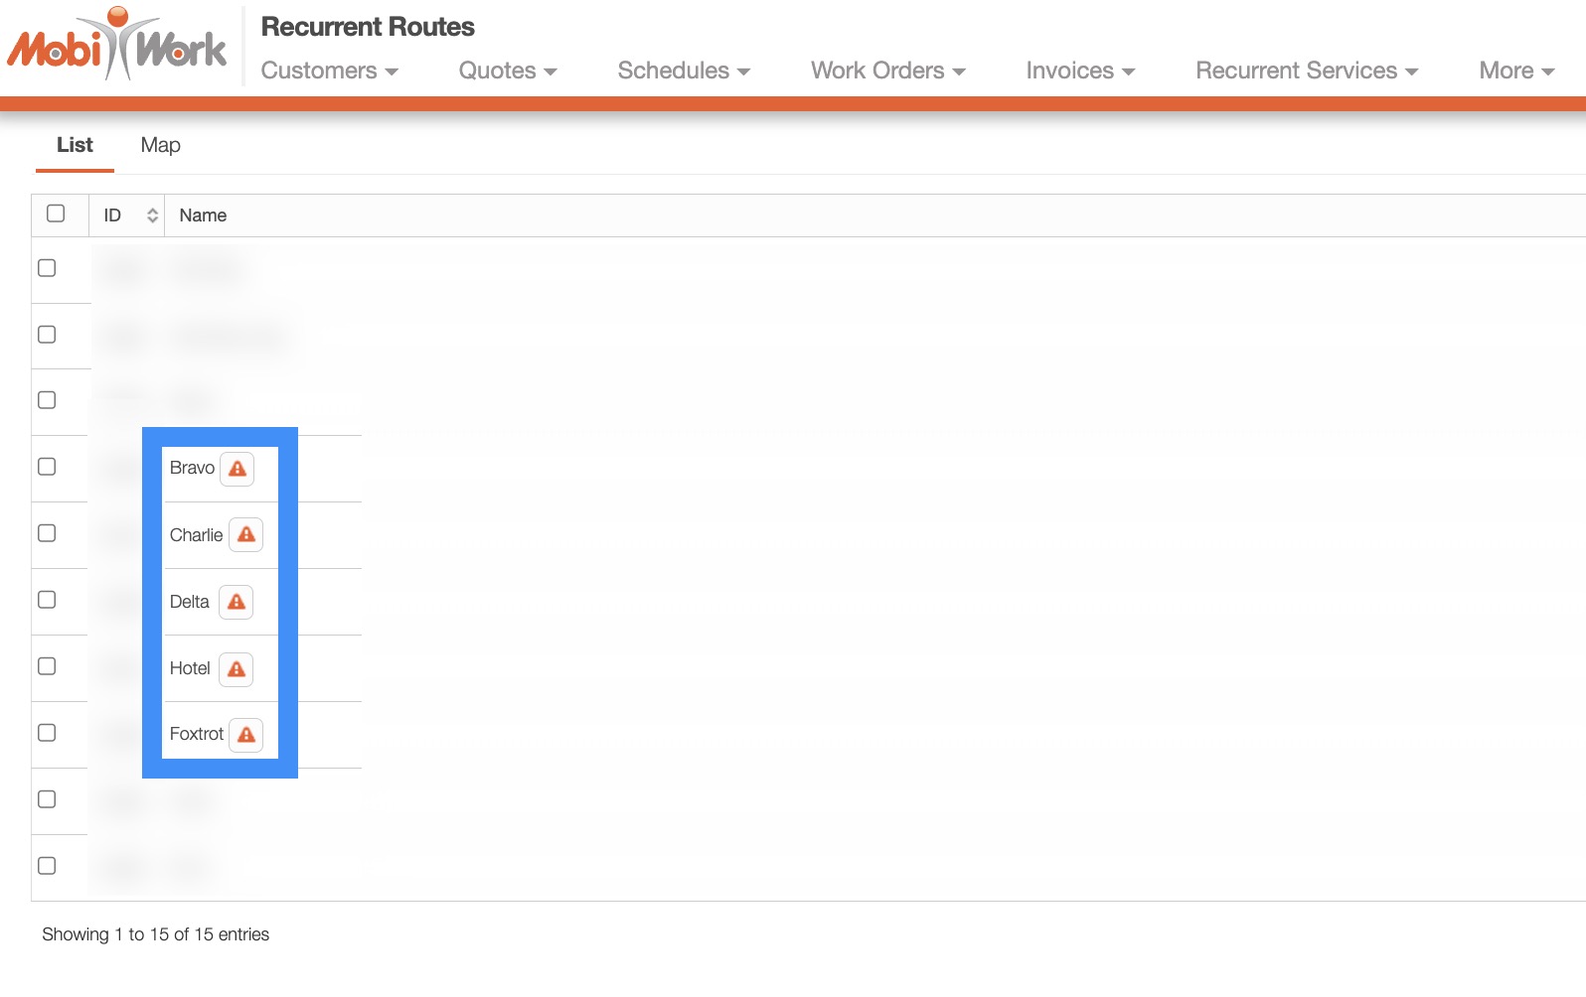Expand the Recurrent Services menu
The image size is (1586, 997).
tap(1306, 71)
